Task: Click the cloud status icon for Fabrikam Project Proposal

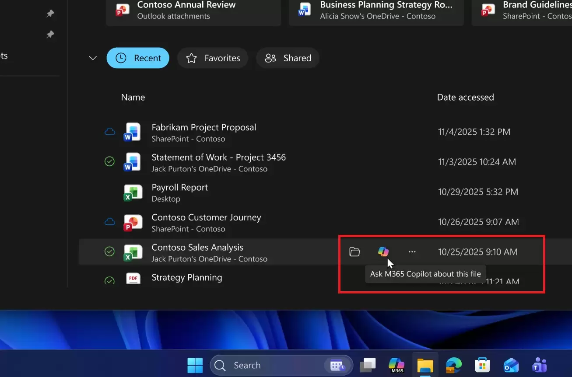Action: coord(109,131)
